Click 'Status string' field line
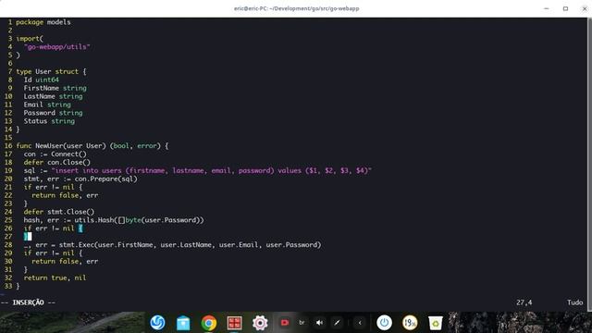592x333 pixels. click(49, 121)
